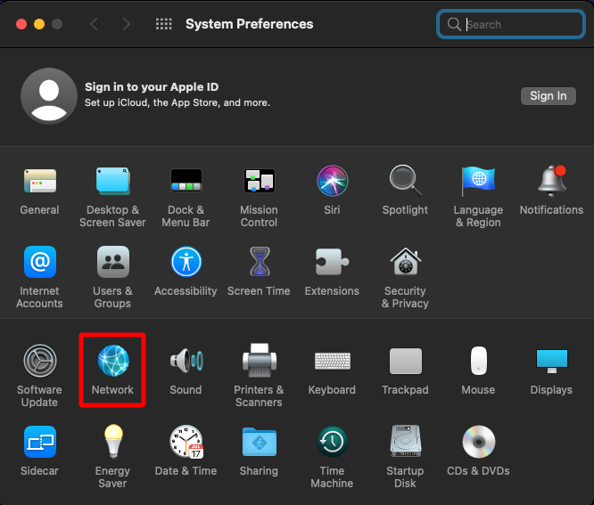The image size is (594, 505).
Task: Show all preferences grid button
Action: (163, 24)
